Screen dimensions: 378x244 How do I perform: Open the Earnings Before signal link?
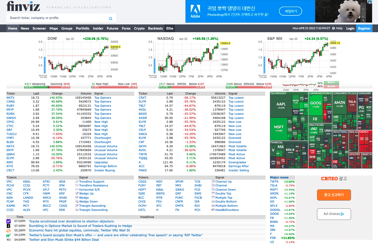click(x=106, y=166)
